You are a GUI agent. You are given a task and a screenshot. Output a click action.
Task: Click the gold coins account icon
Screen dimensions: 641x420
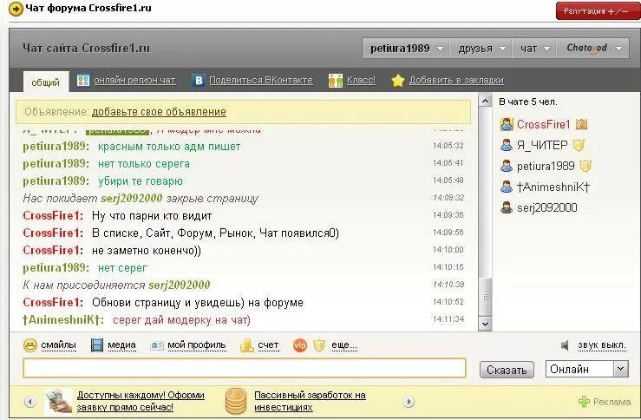[x=247, y=345]
